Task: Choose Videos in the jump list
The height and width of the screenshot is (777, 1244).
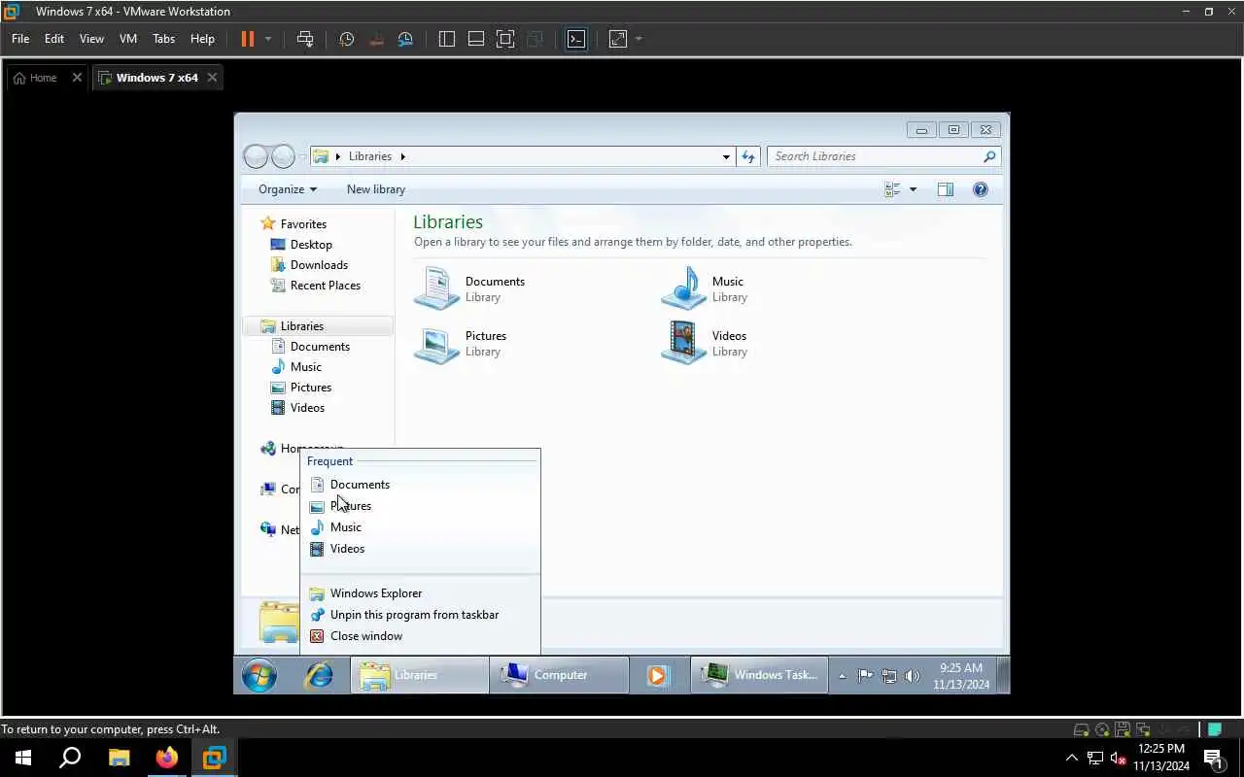Action: click(x=420, y=549)
